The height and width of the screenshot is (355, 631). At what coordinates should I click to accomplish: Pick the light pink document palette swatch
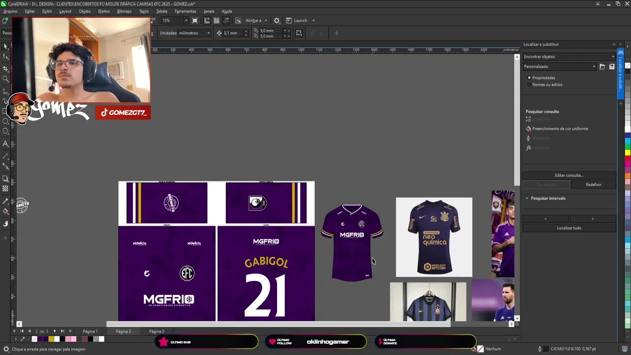click(x=74, y=339)
